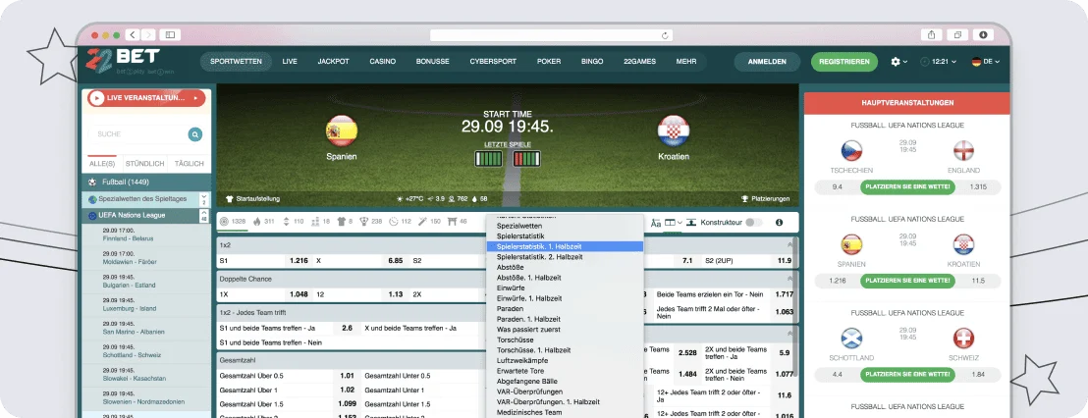Screen dimensions: 1088x418
Task: Click the Spanien flag in match banner
Action: coord(342,131)
